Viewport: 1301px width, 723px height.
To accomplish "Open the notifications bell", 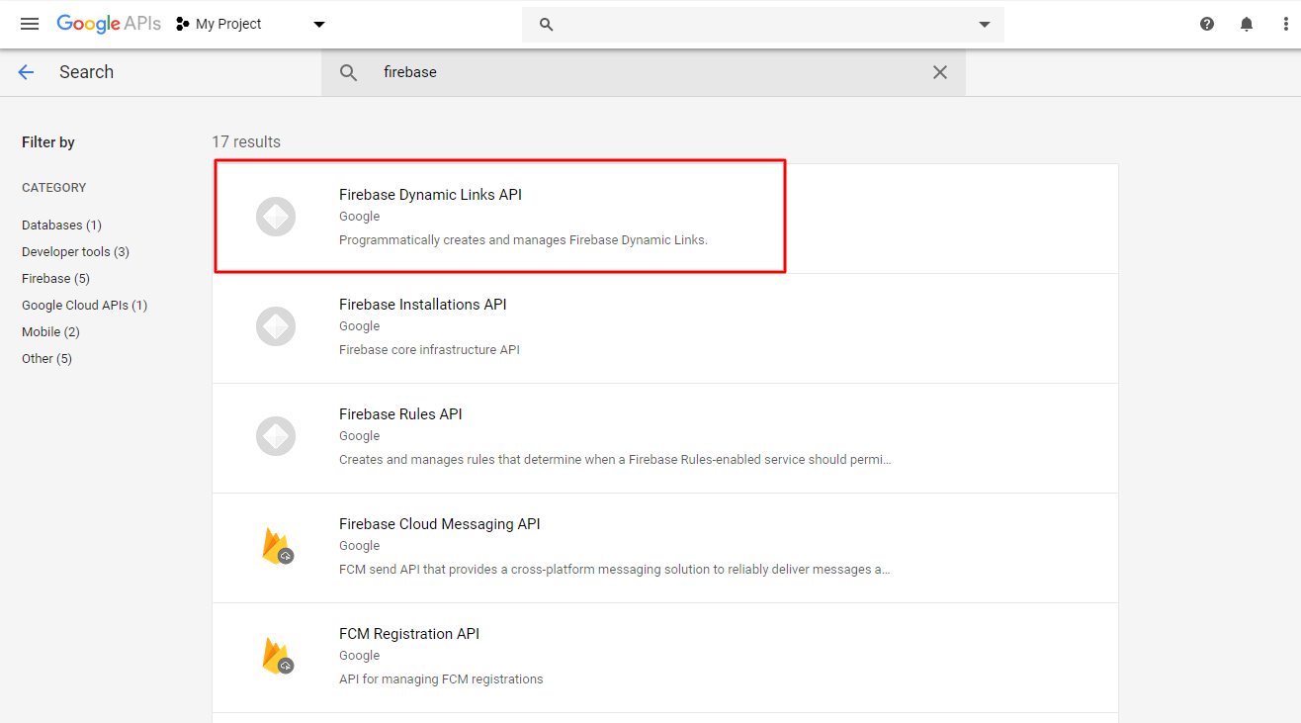I will coord(1247,24).
